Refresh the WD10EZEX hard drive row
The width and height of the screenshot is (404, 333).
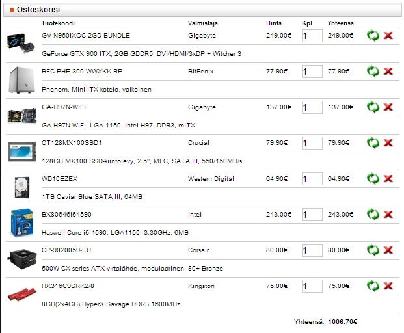373,178
